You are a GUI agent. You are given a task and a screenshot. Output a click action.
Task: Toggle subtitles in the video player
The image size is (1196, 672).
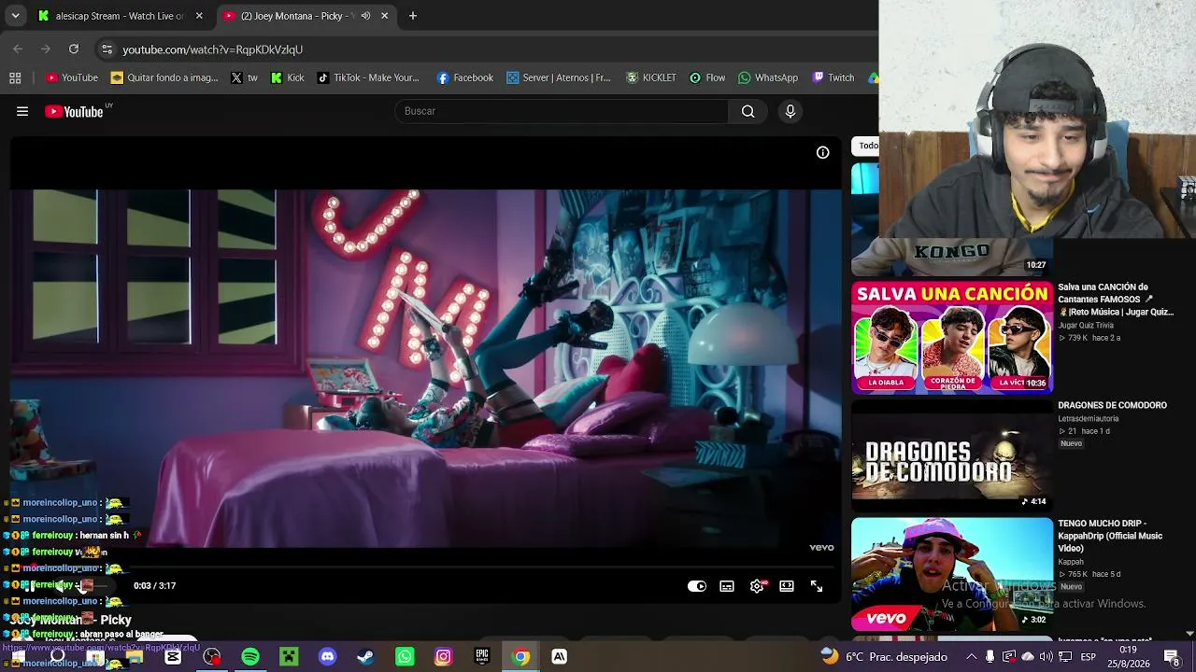(x=727, y=586)
